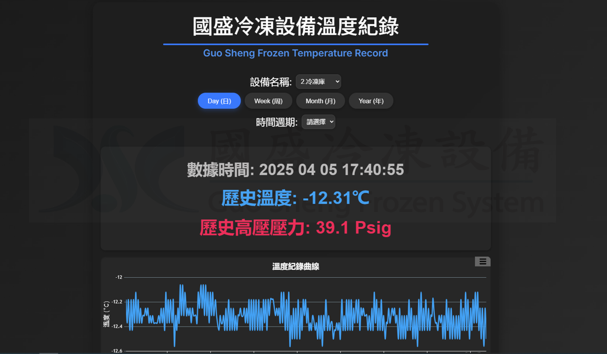Click the 設備名稱 field label
The height and width of the screenshot is (354, 607).
271,82
